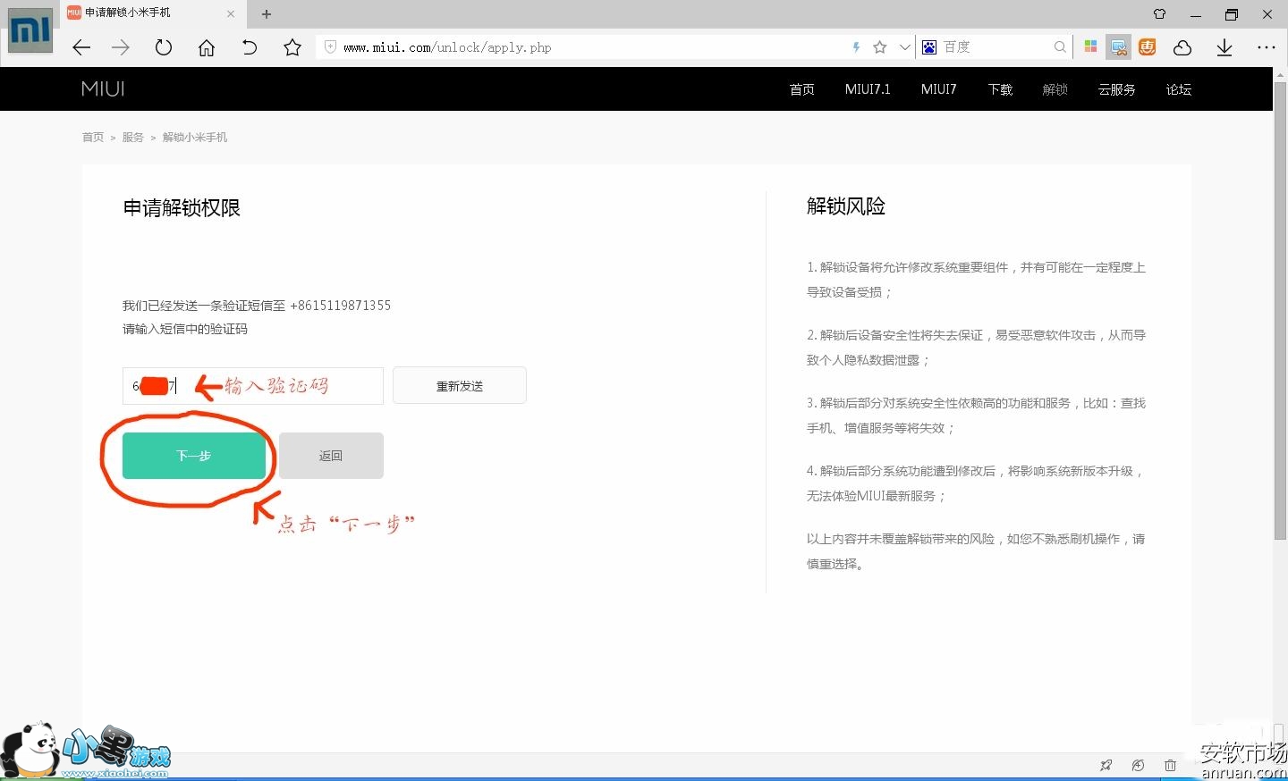Screen dimensions: 1288x781
Task: Click the 重新发送 resend code button
Action: [459, 386]
